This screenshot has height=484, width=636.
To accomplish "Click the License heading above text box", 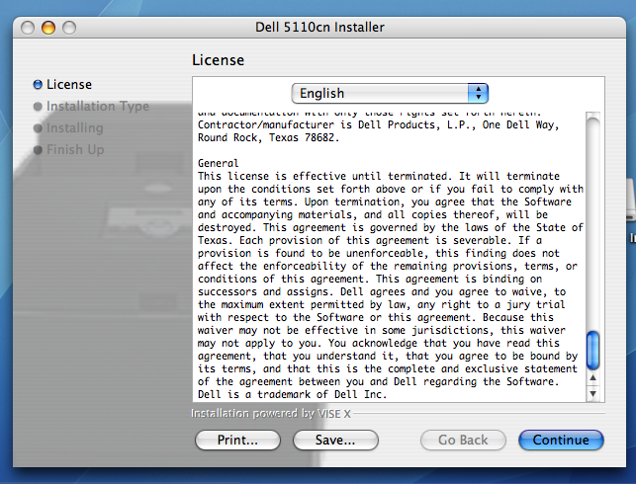I will 218,60.
